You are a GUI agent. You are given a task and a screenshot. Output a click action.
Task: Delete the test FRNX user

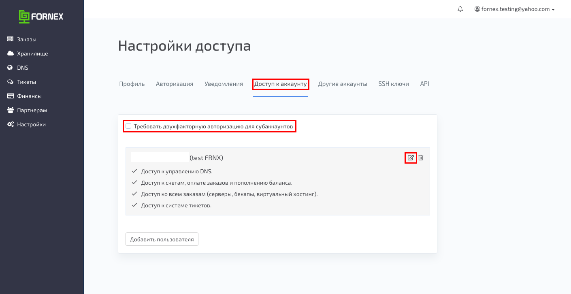tap(421, 158)
